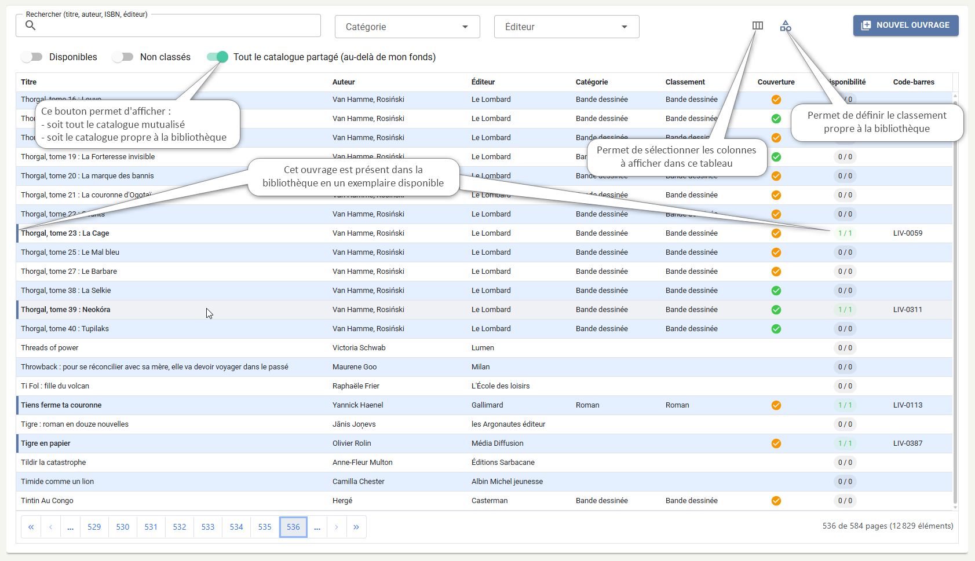Open the Éditeur dropdown
975x561 pixels.
coord(567,27)
